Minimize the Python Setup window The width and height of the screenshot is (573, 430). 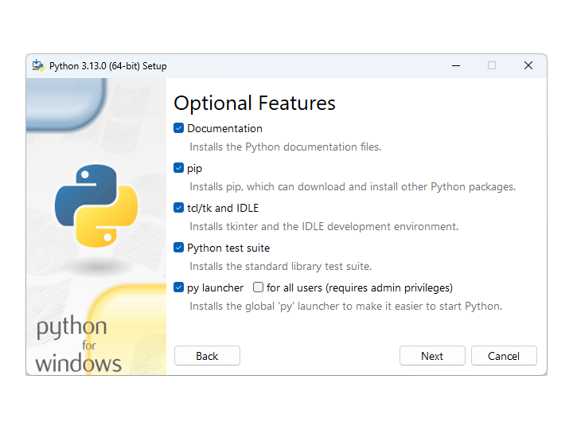click(x=456, y=66)
